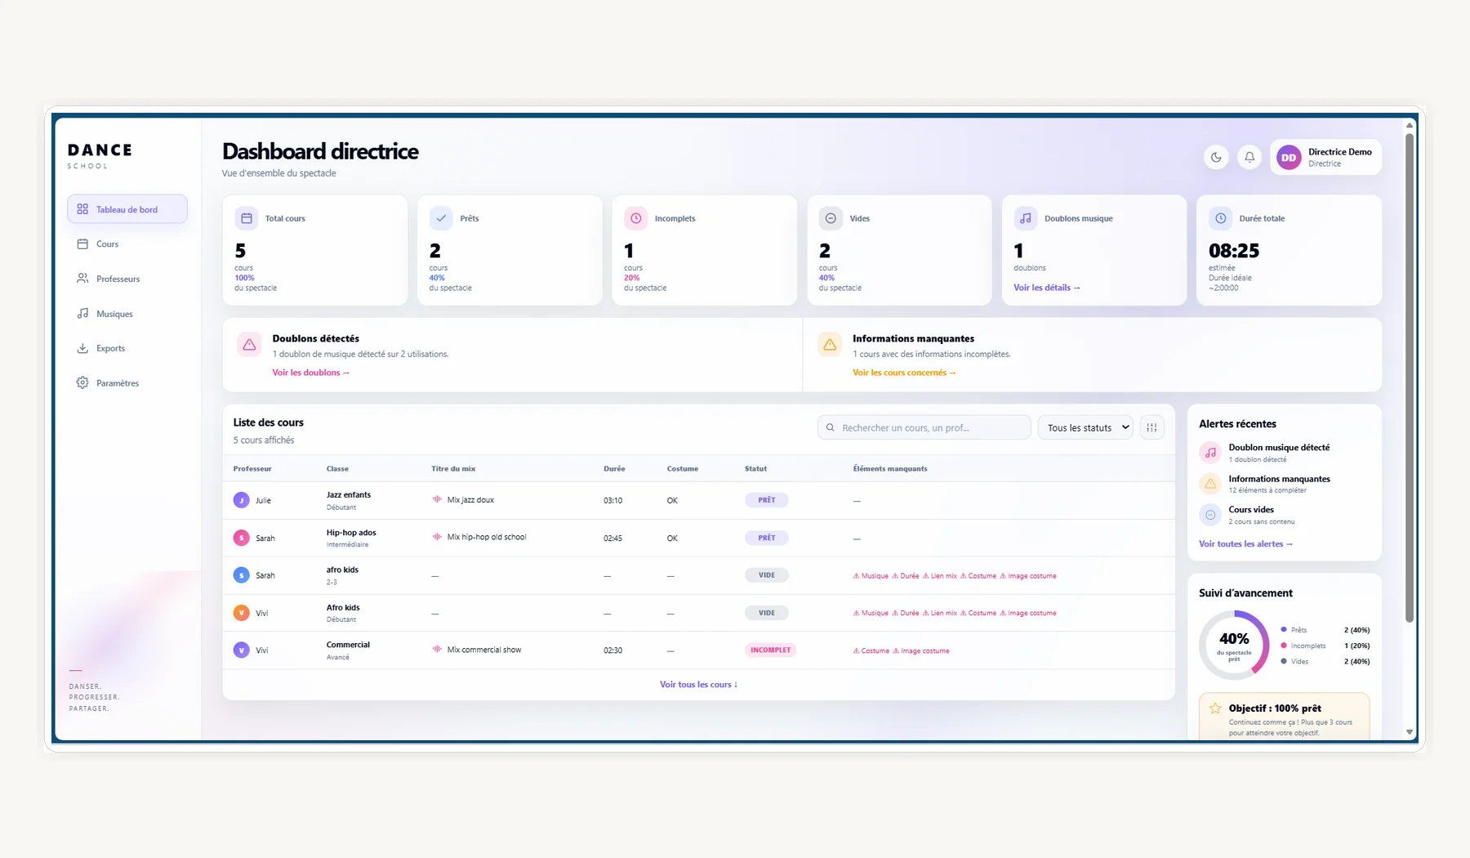Screen dimensions: 1470x858
Task: Click the scrollbar down arrow
Action: [x=1410, y=733]
